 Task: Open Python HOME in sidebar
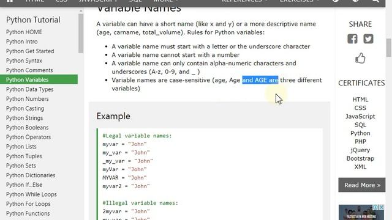coord(24,32)
